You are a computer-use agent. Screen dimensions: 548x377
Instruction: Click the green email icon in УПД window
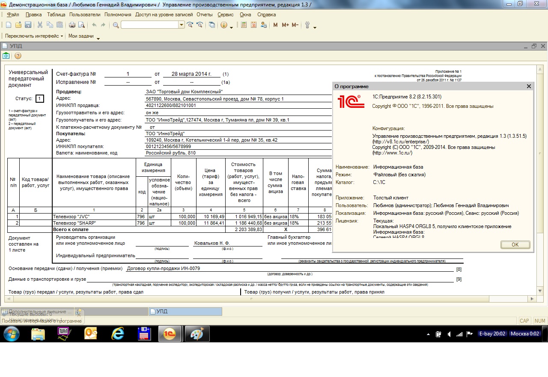(6, 56)
